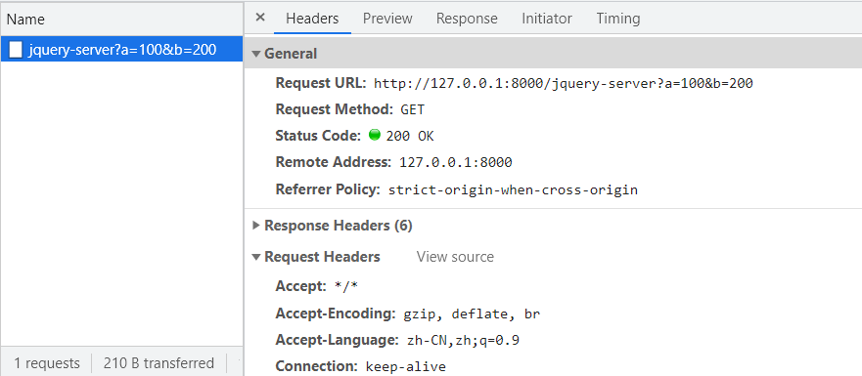Image resolution: width=862 pixels, height=376 pixels.
Task: Select the Headers tab
Action: tap(312, 19)
